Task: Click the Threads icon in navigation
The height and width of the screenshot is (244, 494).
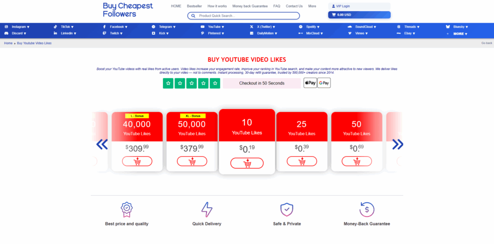Action: point(399,27)
